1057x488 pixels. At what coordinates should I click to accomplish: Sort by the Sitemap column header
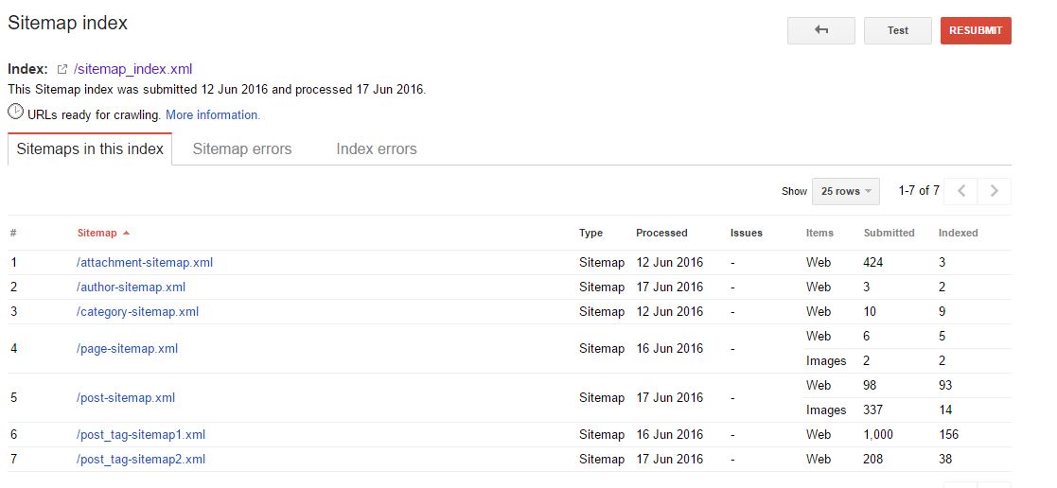click(x=97, y=234)
